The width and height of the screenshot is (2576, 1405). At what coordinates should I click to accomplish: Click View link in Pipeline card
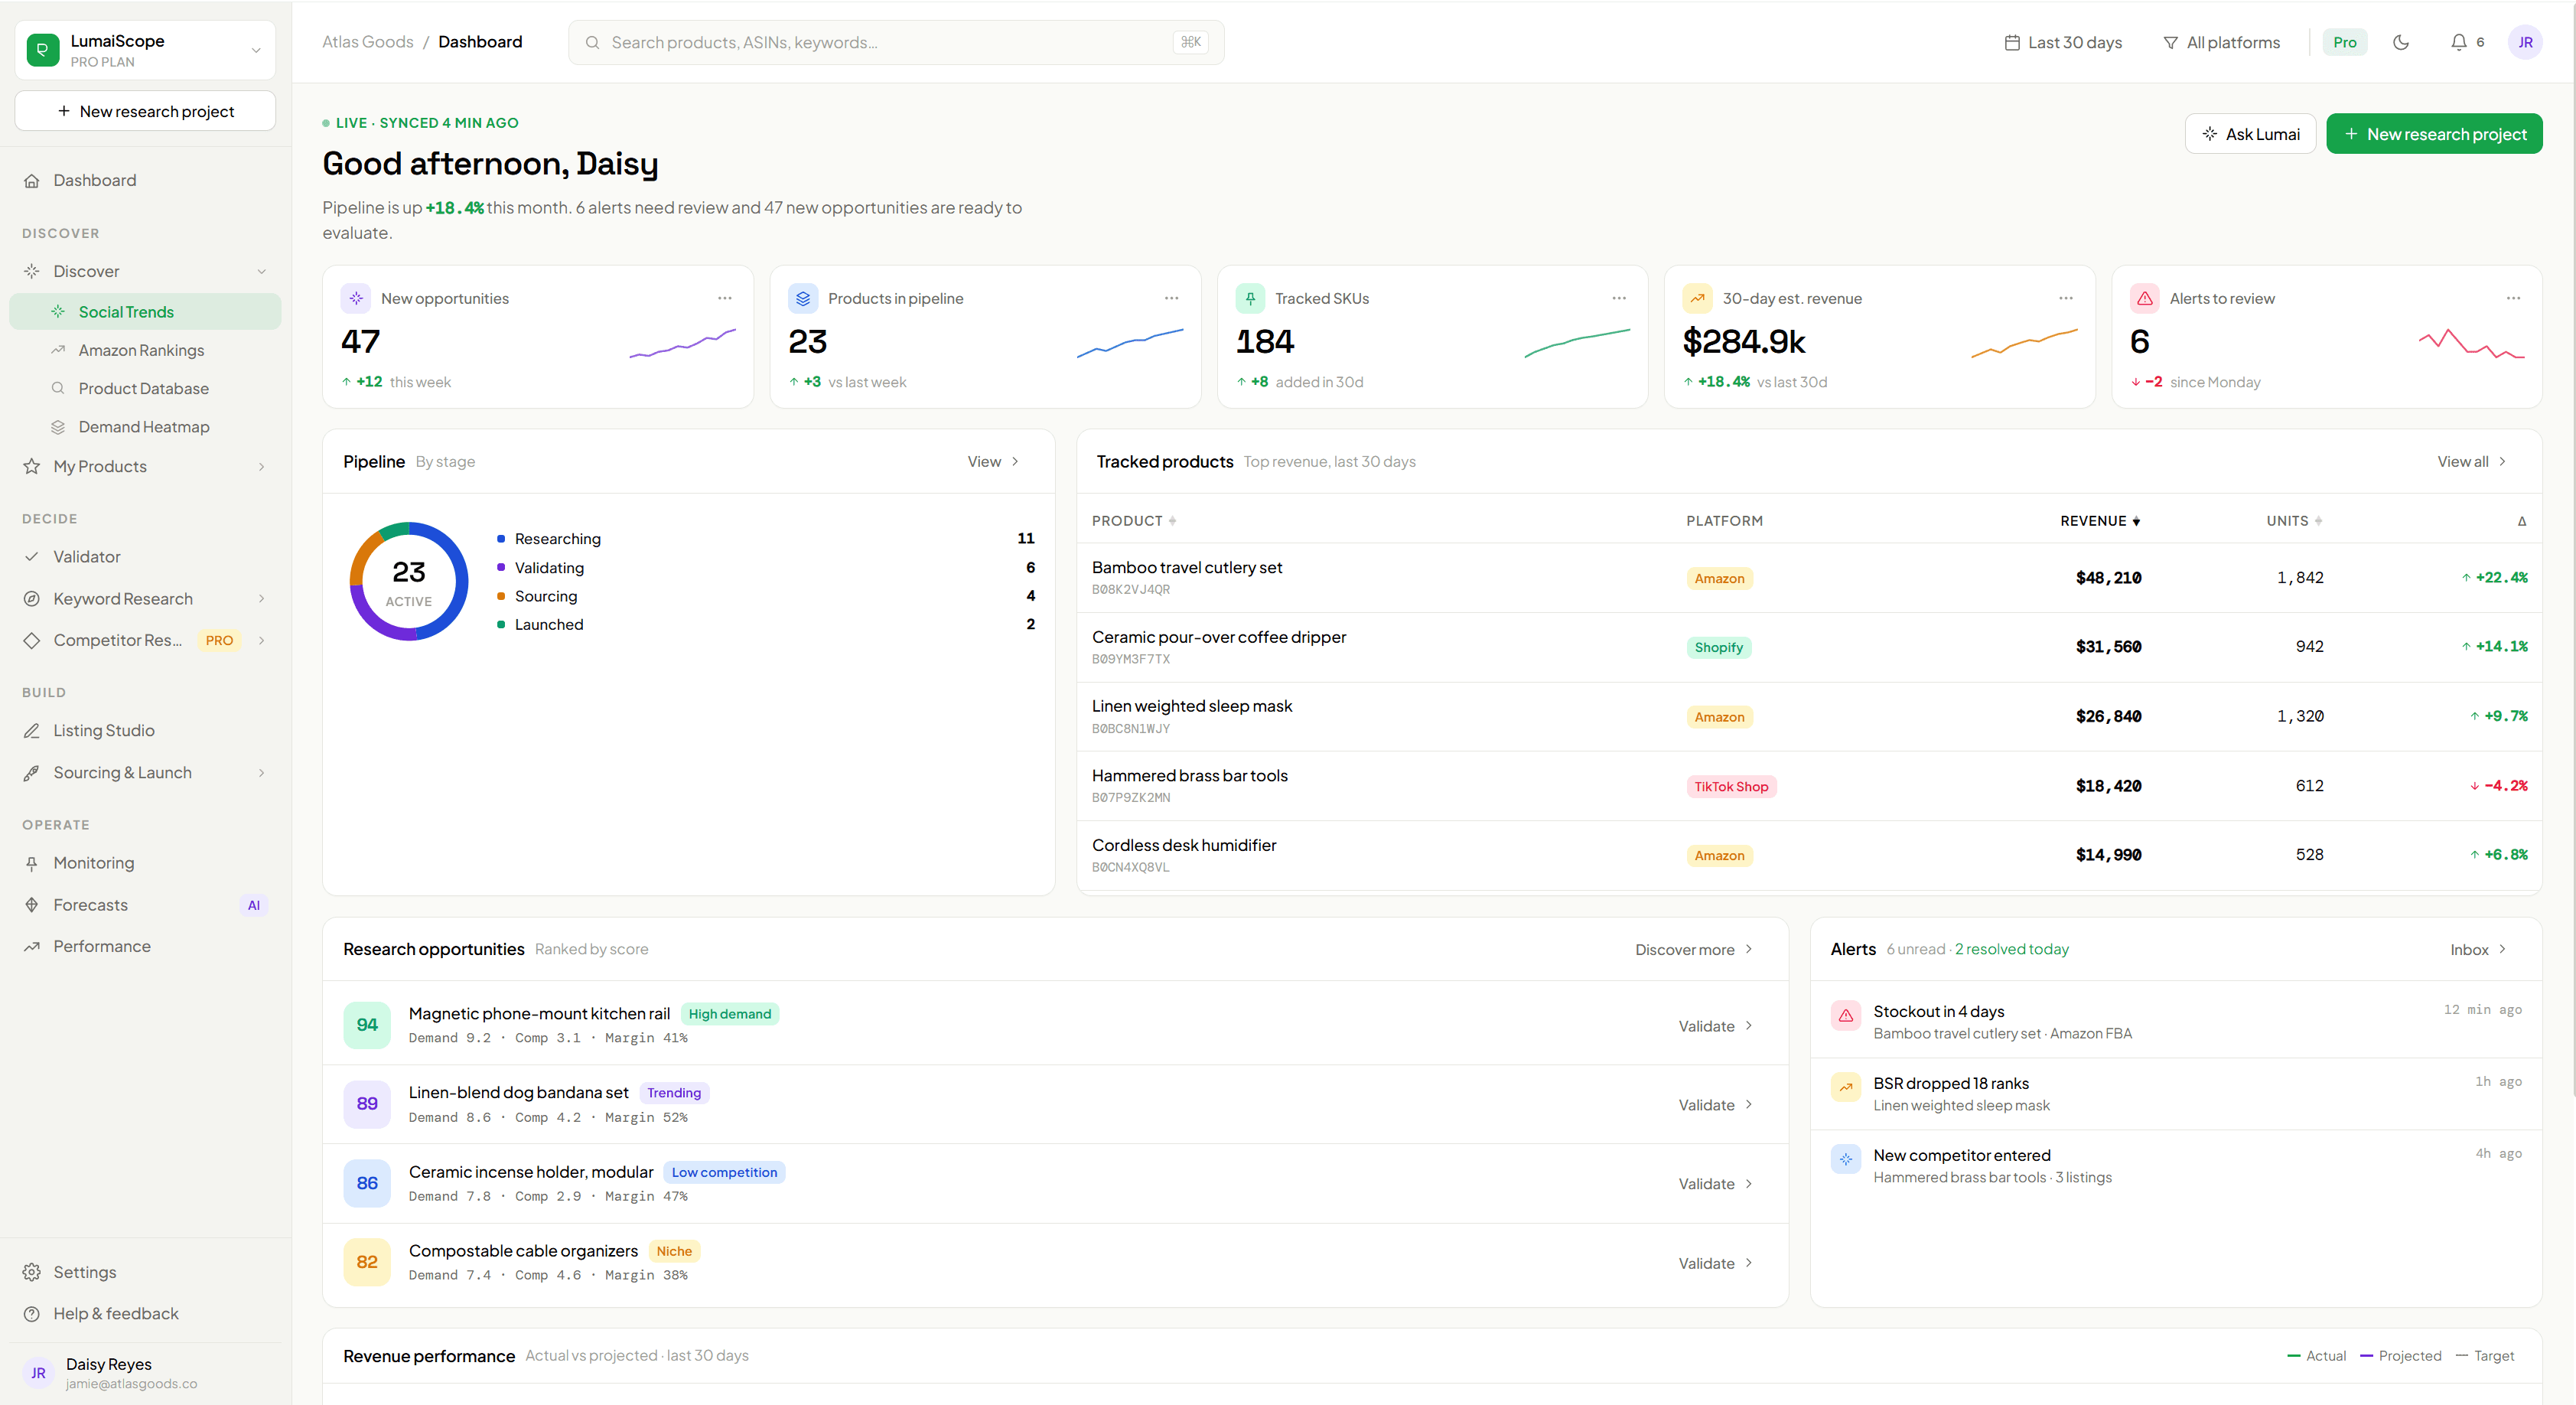pos(993,461)
